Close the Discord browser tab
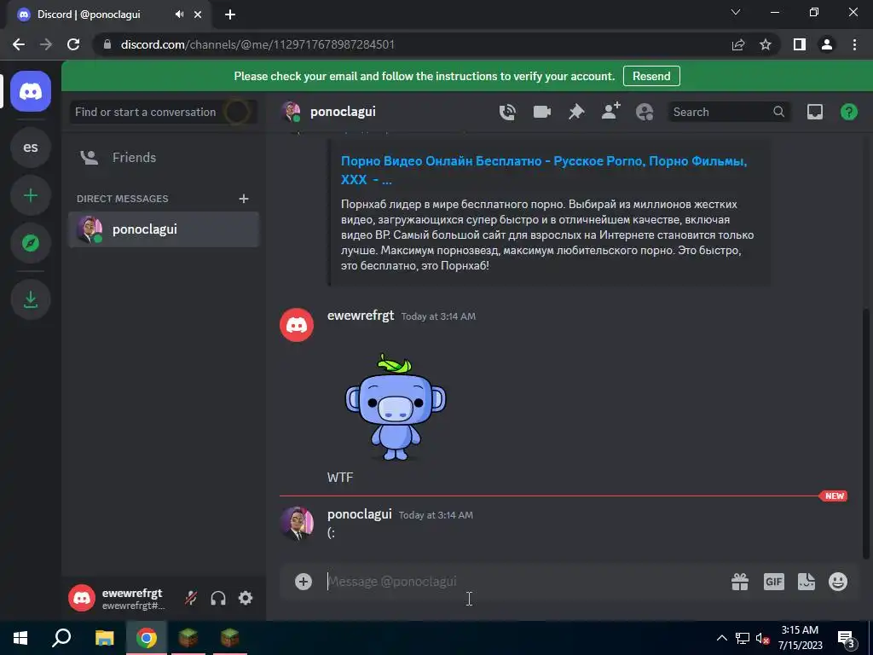Viewport: 873px width, 655px height. coord(198,14)
